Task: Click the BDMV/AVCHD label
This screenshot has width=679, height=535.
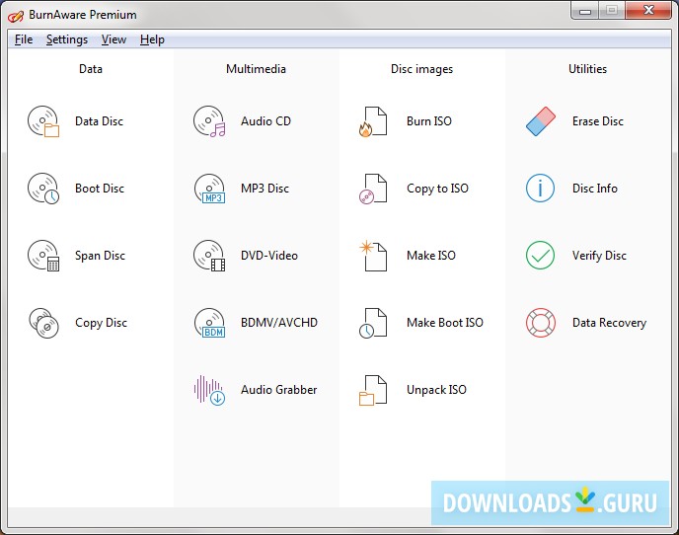Action: click(279, 323)
